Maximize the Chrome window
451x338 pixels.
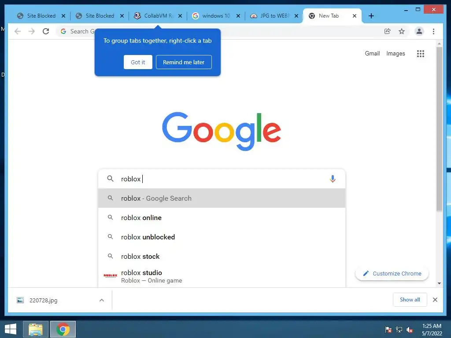[x=418, y=10]
